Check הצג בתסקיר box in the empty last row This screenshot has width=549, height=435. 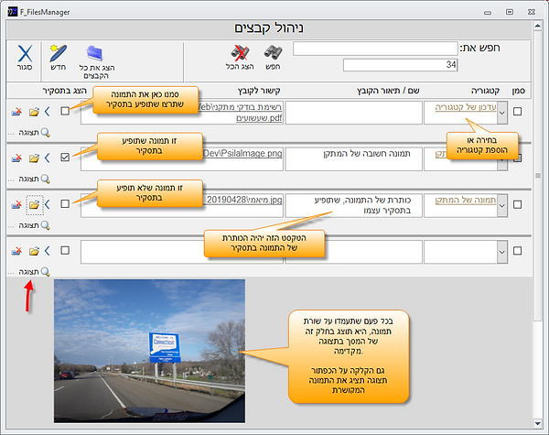(x=65, y=250)
